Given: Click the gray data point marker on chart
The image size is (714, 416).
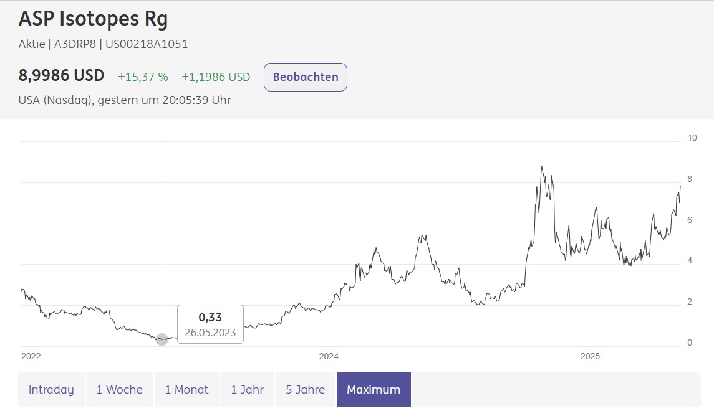Looking at the screenshot, I should 162,339.
